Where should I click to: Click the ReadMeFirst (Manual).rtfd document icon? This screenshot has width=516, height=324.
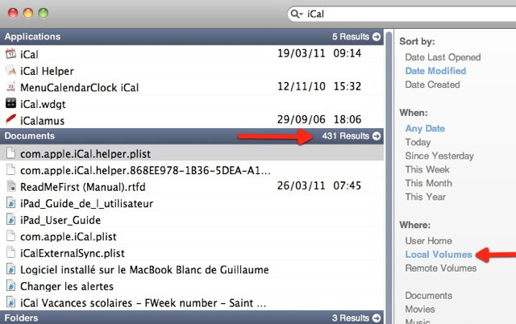tap(10, 186)
